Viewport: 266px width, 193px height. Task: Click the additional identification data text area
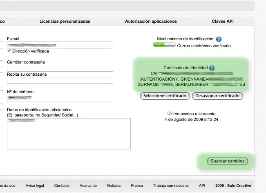(x=69, y=134)
